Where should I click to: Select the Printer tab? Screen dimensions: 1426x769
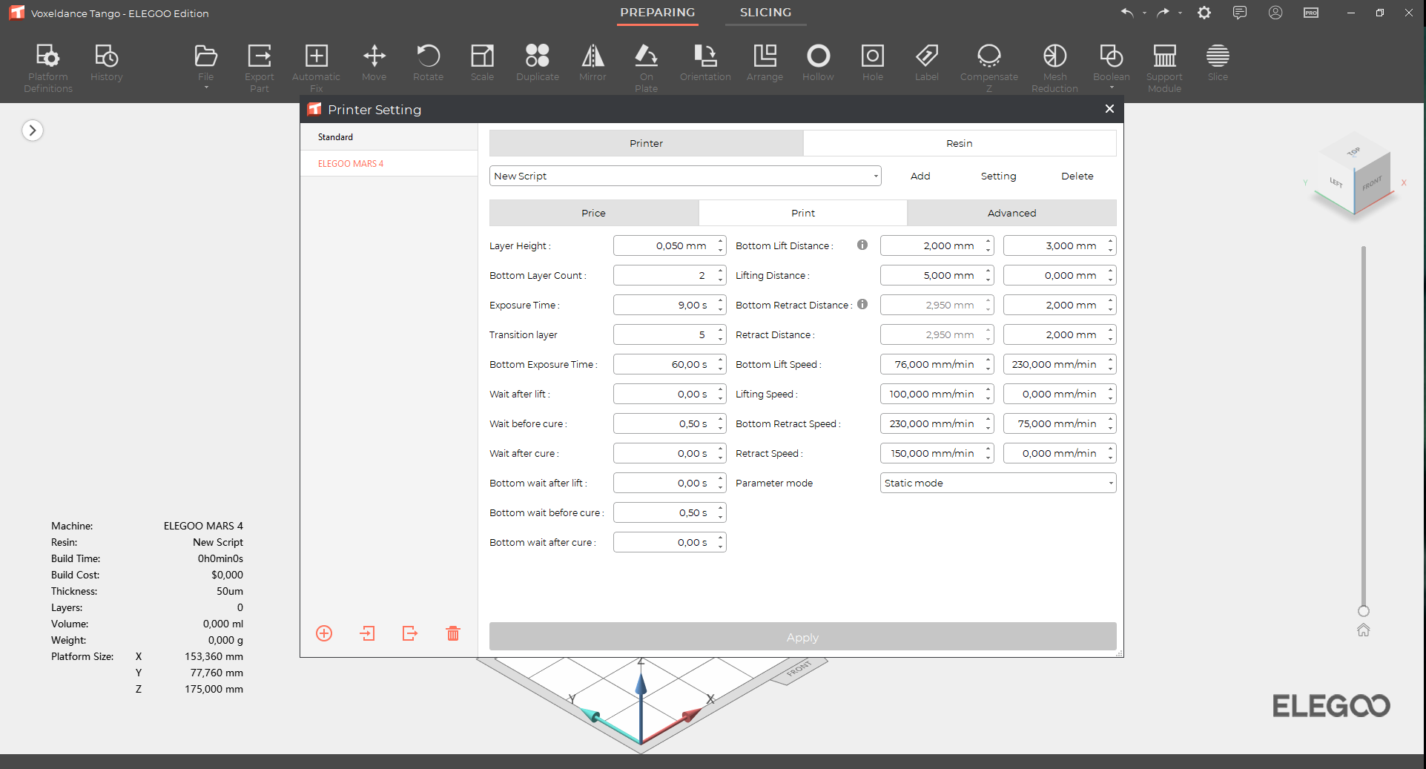tap(647, 143)
